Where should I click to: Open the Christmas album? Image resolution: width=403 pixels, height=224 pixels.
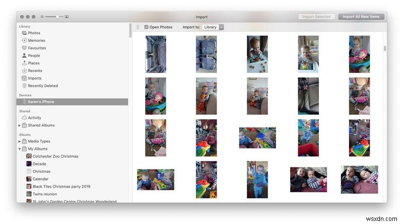tap(41, 172)
